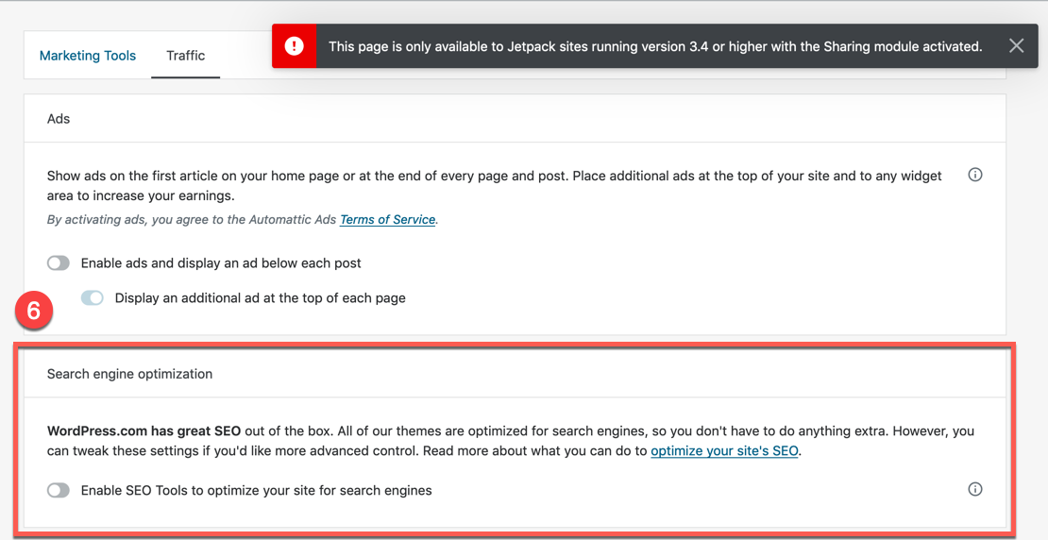The width and height of the screenshot is (1048, 540).
Task: Click the red number 6 badge
Action: tap(34, 311)
